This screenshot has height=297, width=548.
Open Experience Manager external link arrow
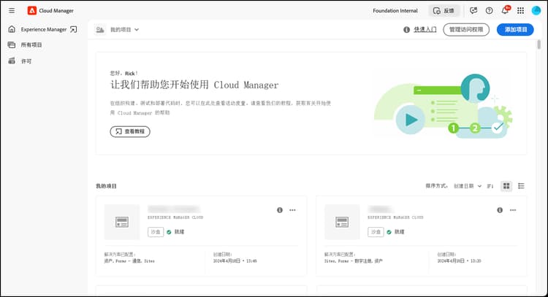73,29
